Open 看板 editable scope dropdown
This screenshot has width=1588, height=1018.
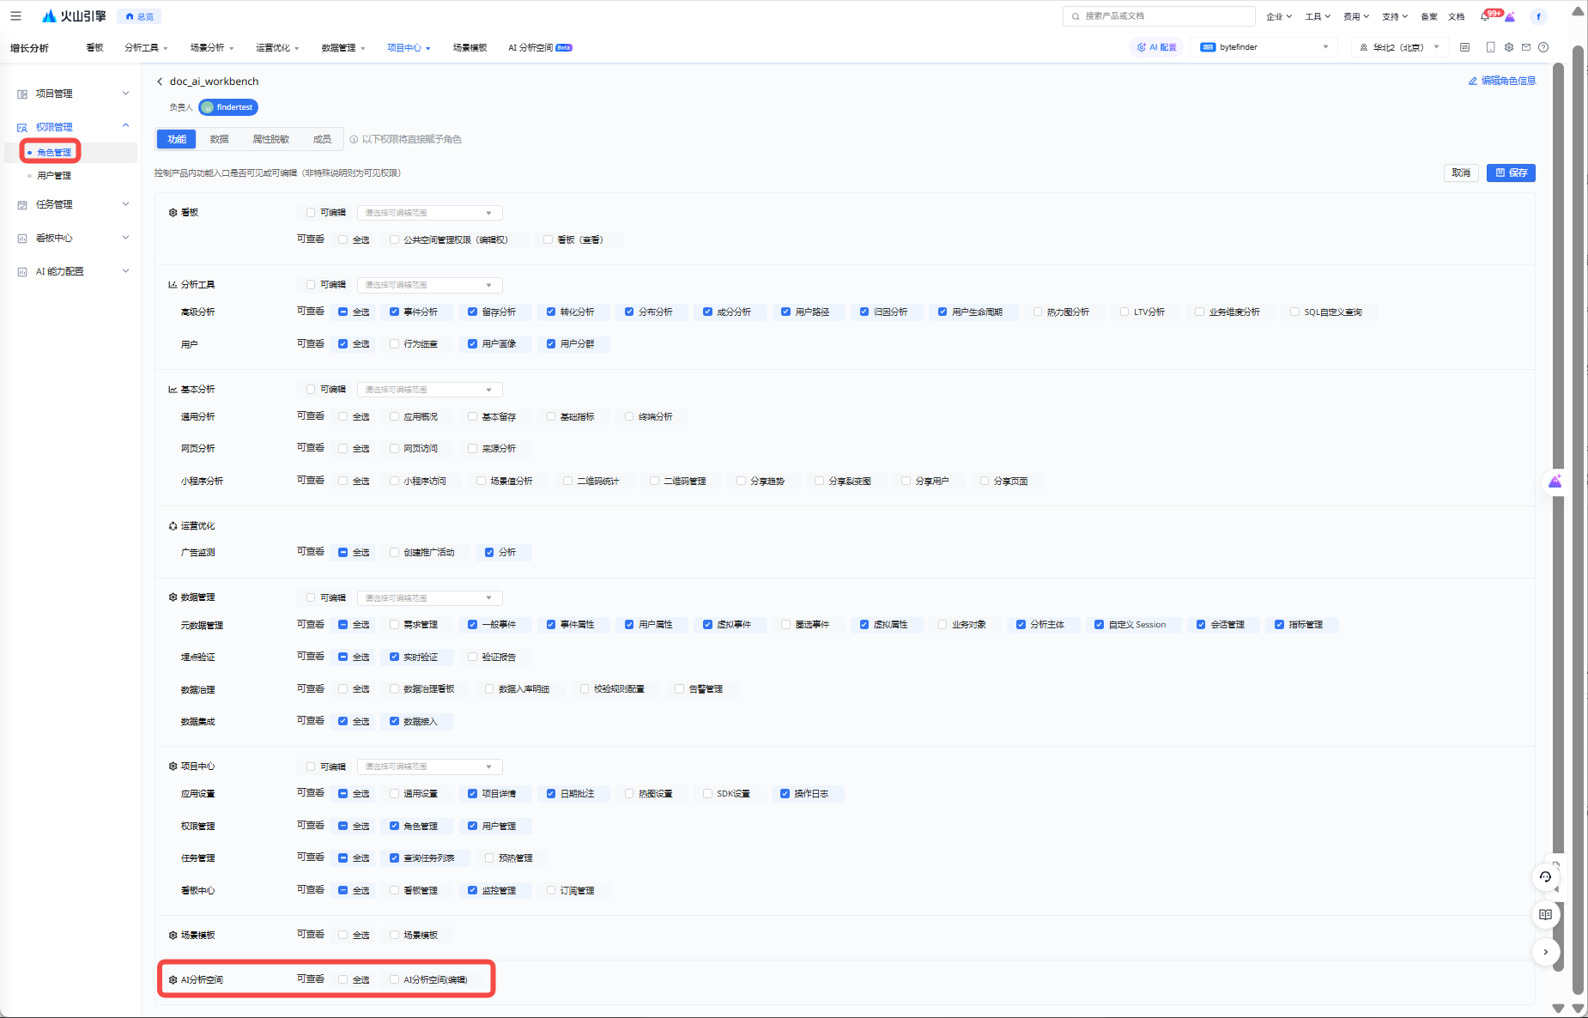pos(429,213)
